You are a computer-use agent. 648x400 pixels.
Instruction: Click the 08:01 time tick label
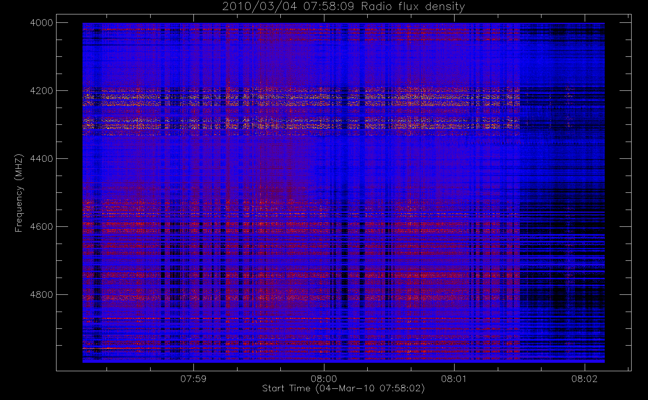454,378
